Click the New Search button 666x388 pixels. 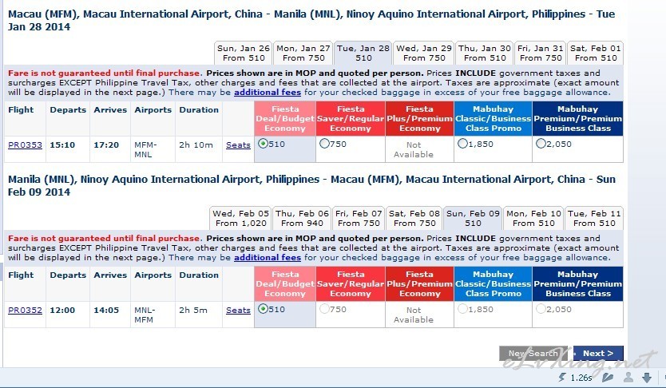[x=533, y=353]
